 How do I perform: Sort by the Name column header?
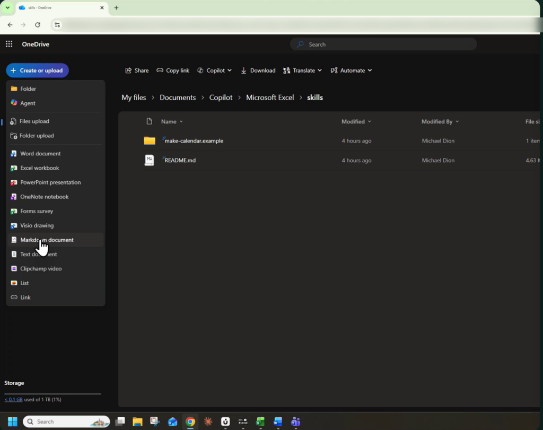(x=172, y=121)
